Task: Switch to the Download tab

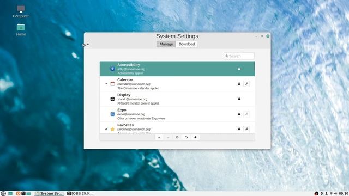Action: point(186,44)
